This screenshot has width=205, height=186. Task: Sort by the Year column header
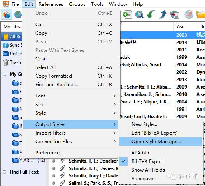click(x=184, y=27)
